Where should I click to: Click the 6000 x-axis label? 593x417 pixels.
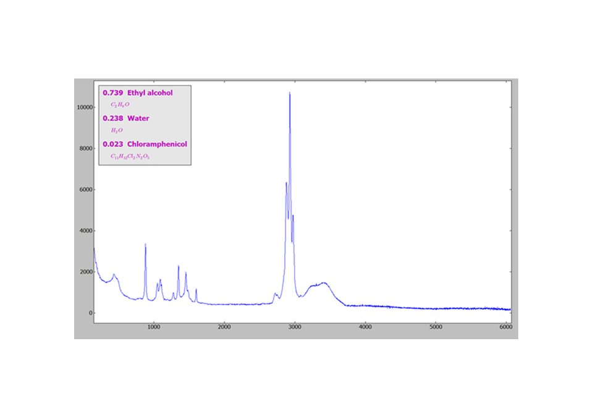tap(506, 327)
